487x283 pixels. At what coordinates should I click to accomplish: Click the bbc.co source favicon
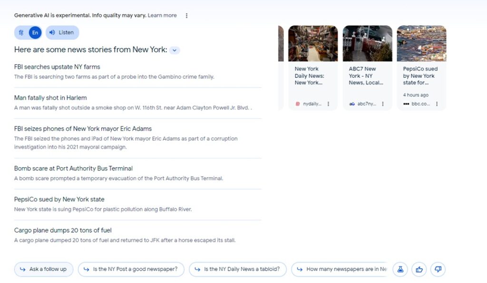tap(406, 104)
